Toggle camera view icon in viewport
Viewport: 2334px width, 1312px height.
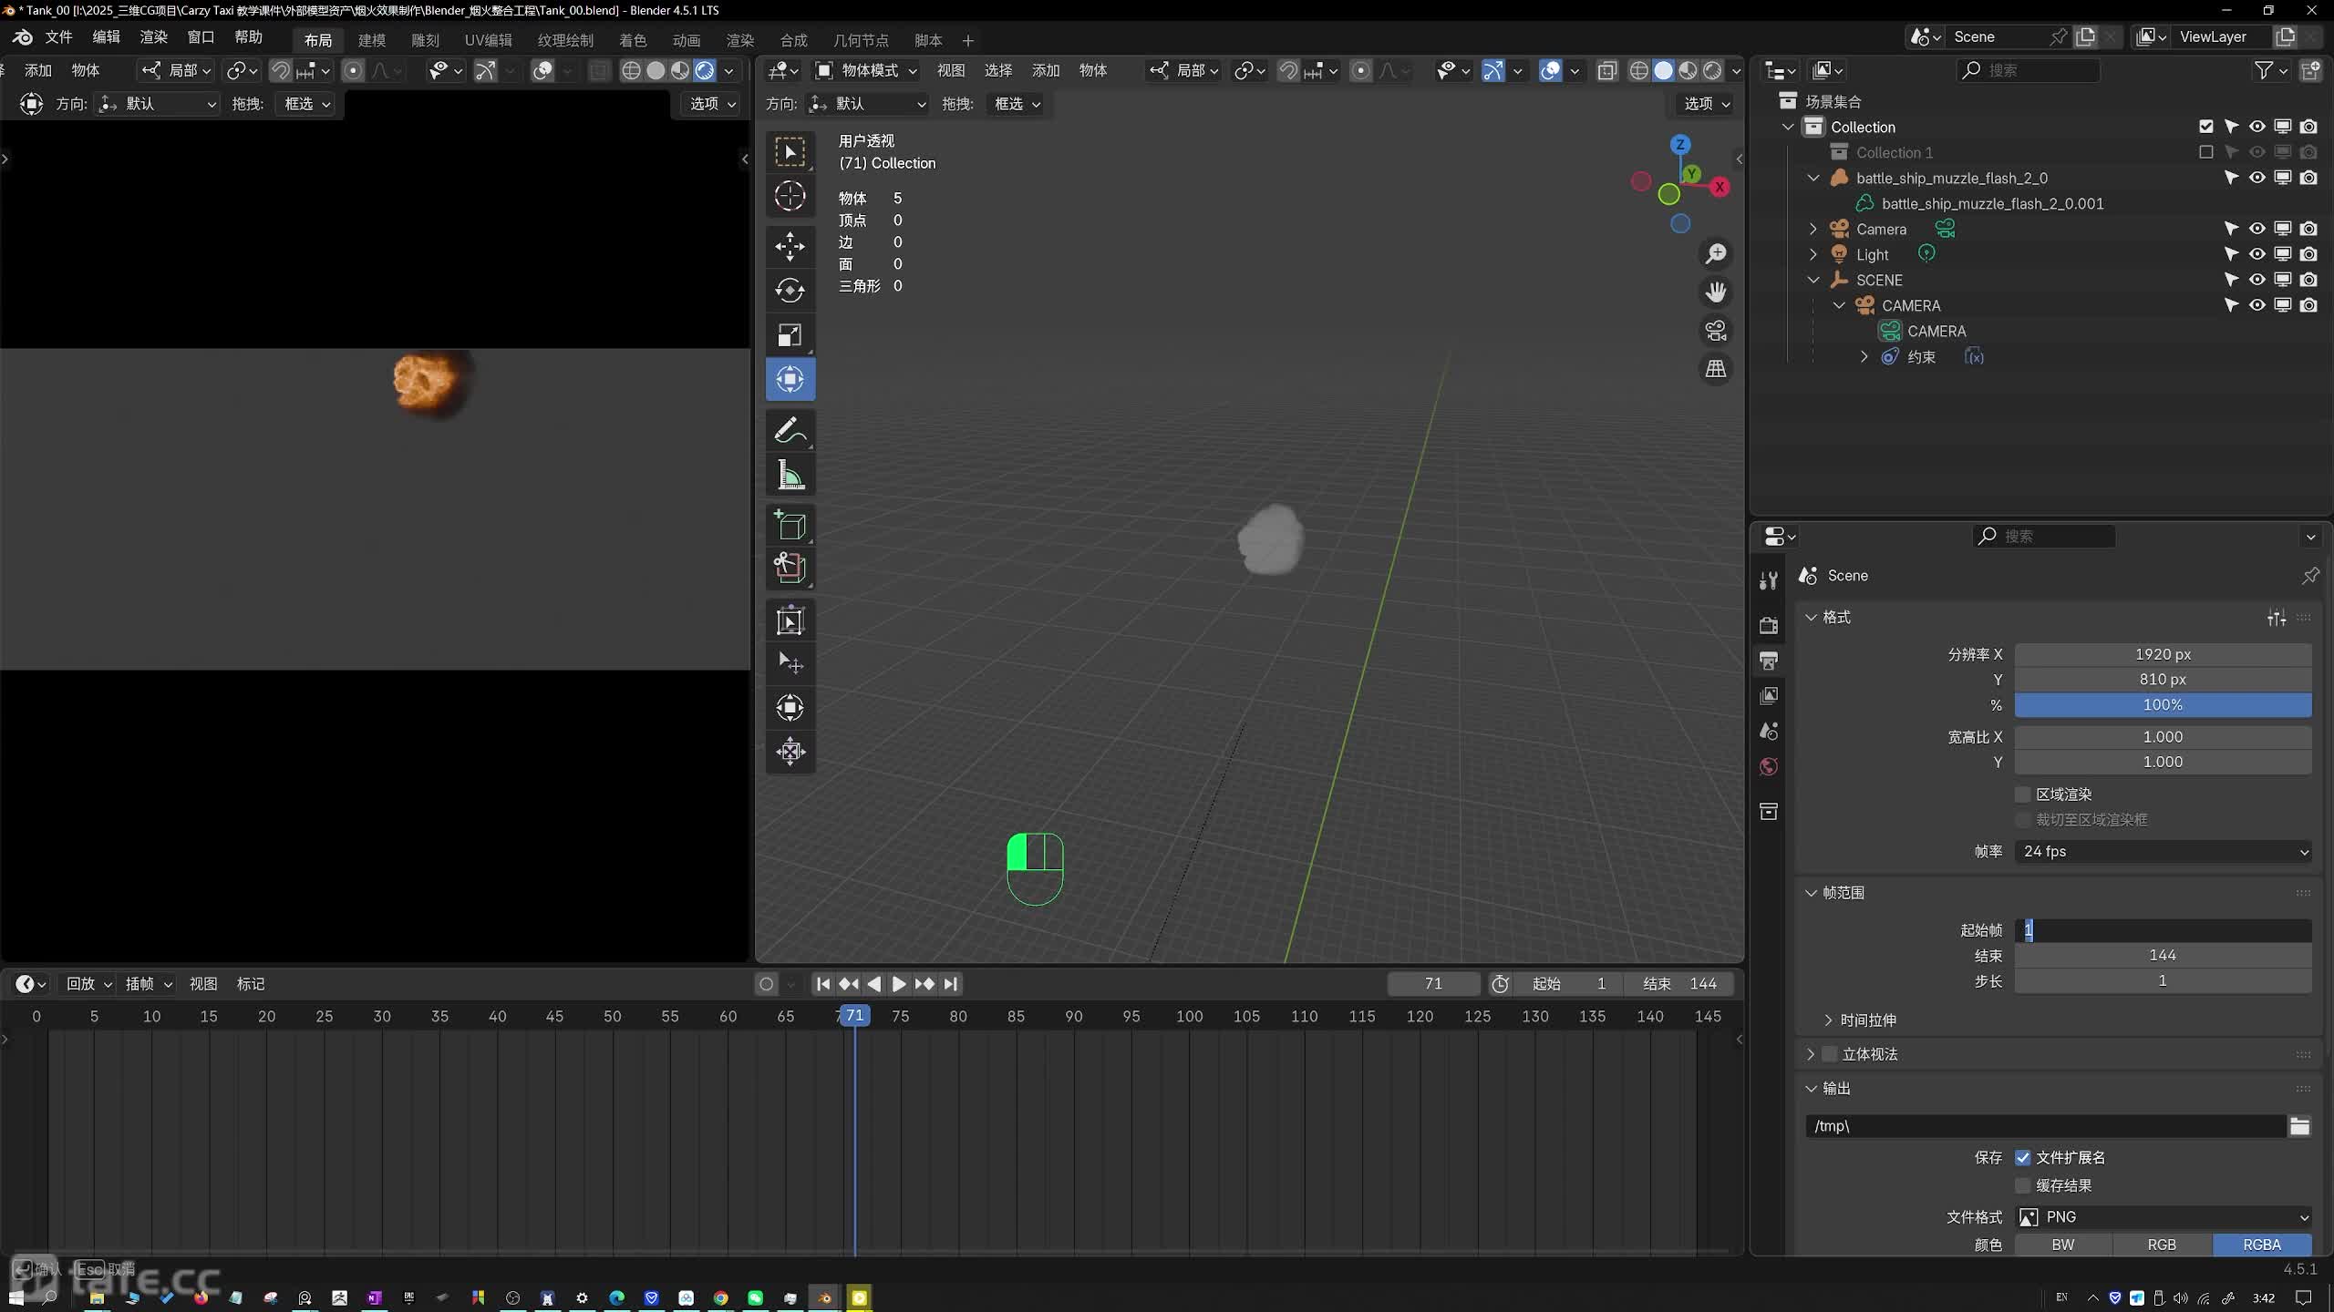click(1716, 331)
